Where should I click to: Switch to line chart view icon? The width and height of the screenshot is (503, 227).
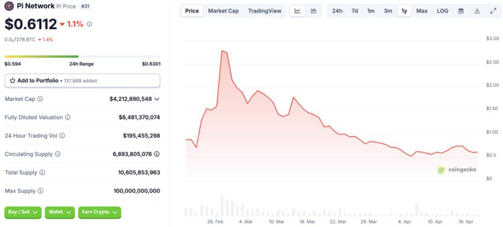click(297, 11)
